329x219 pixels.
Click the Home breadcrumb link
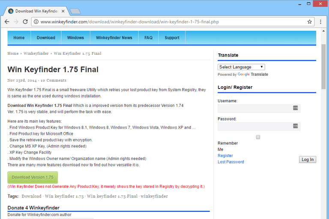tap(13, 53)
